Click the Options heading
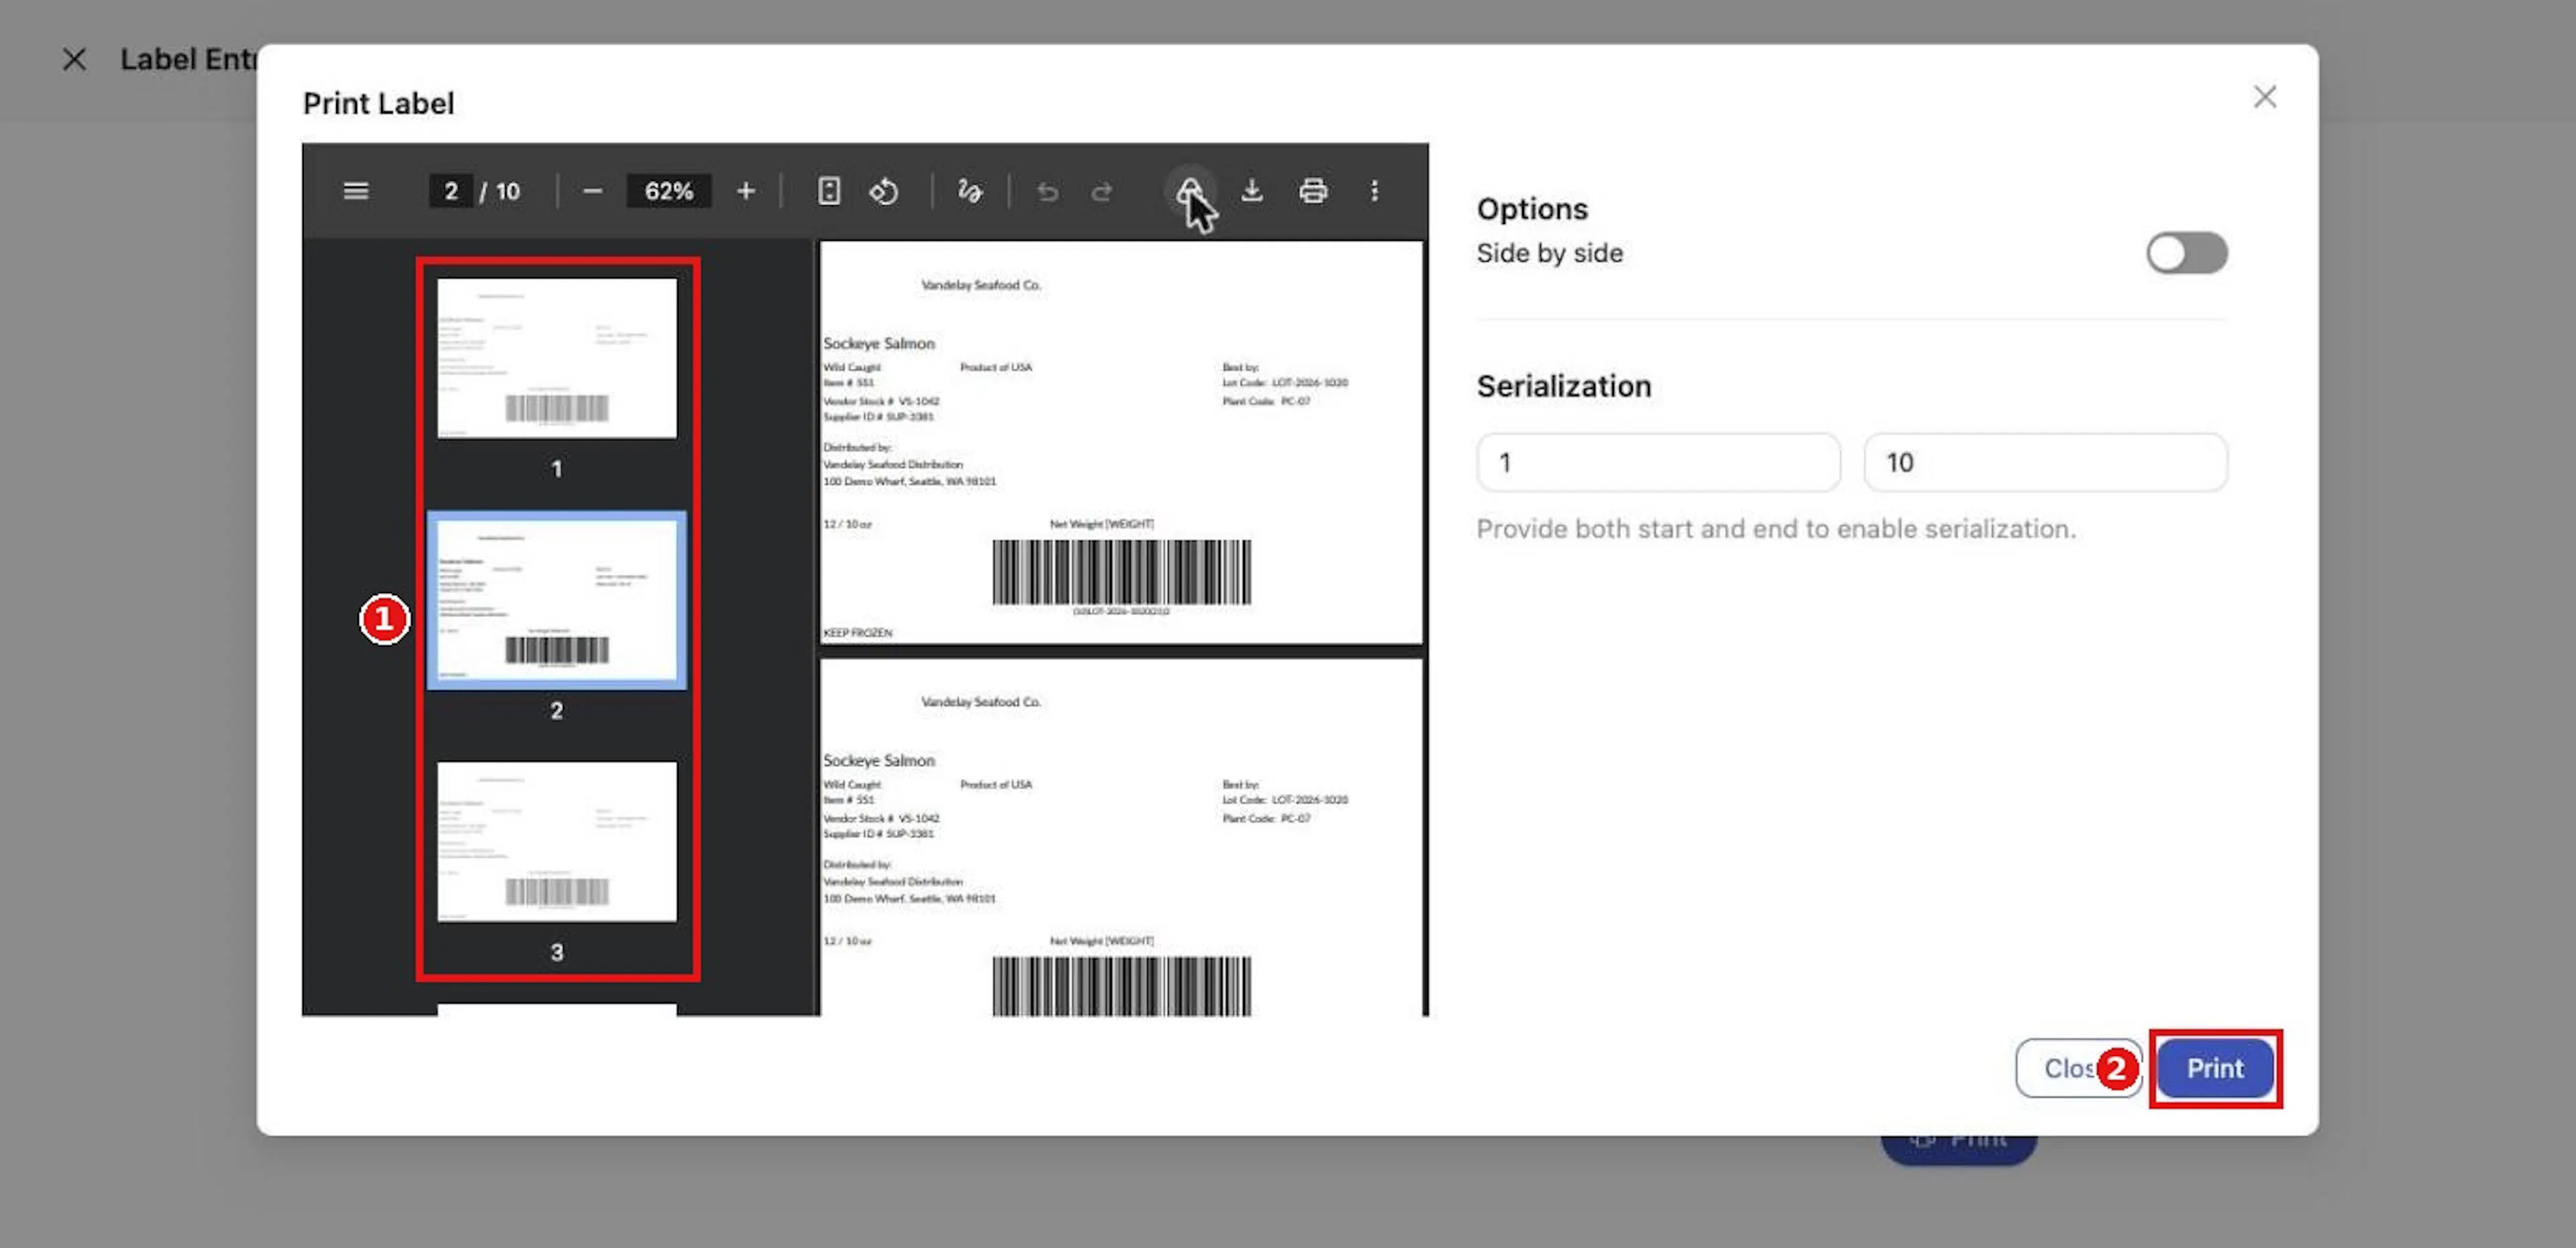Screen dimensions: 2576x1248 pyautogui.click(x=1532, y=209)
